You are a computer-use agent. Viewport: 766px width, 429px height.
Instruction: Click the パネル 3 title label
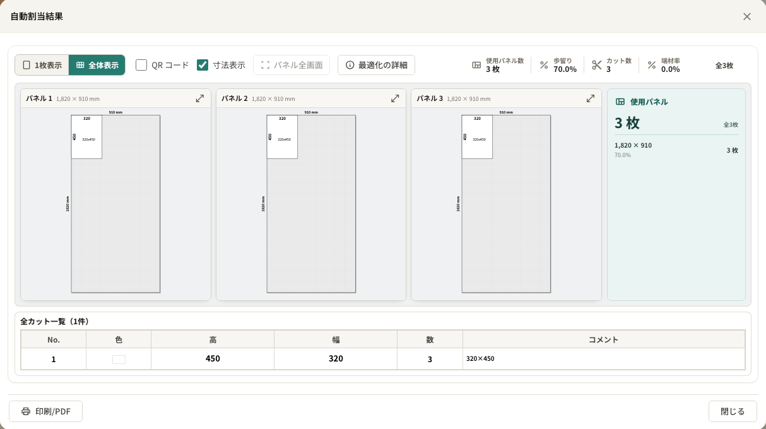tap(430, 98)
